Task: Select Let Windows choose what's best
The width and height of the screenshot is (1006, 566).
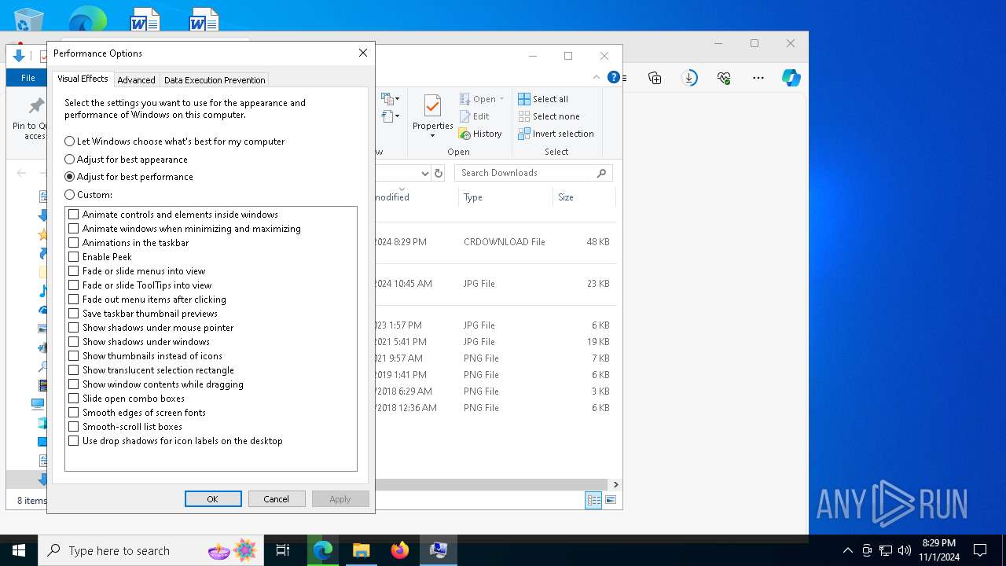Action: coord(174,141)
